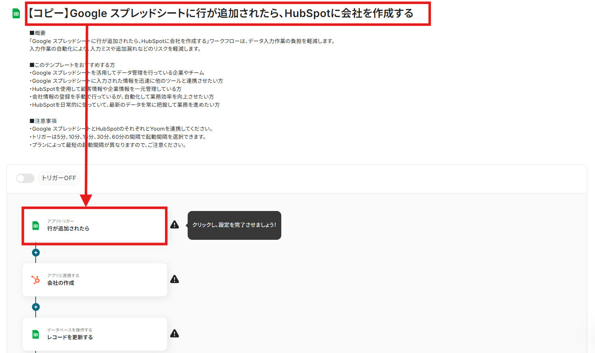Open the レコードを更新する step card
595x353 pixels.
[95, 334]
